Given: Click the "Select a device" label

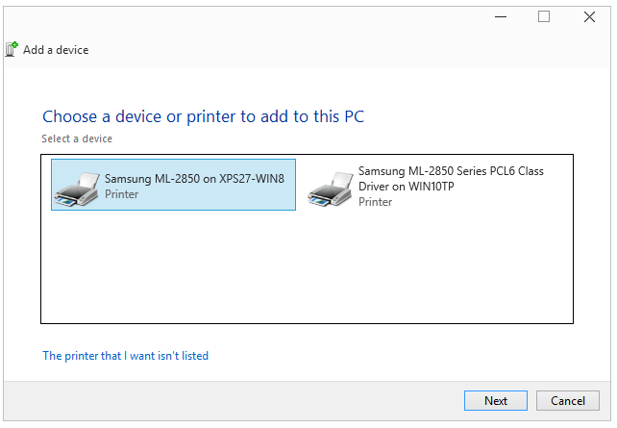Looking at the screenshot, I should click(x=77, y=138).
